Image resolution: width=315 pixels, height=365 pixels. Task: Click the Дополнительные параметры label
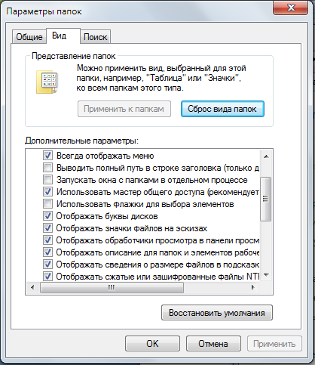click(81, 141)
